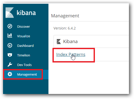Open Dashboard via the gauge icon
Viewport: 134px width, 99px height.
pyautogui.click(x=10, y=45)
